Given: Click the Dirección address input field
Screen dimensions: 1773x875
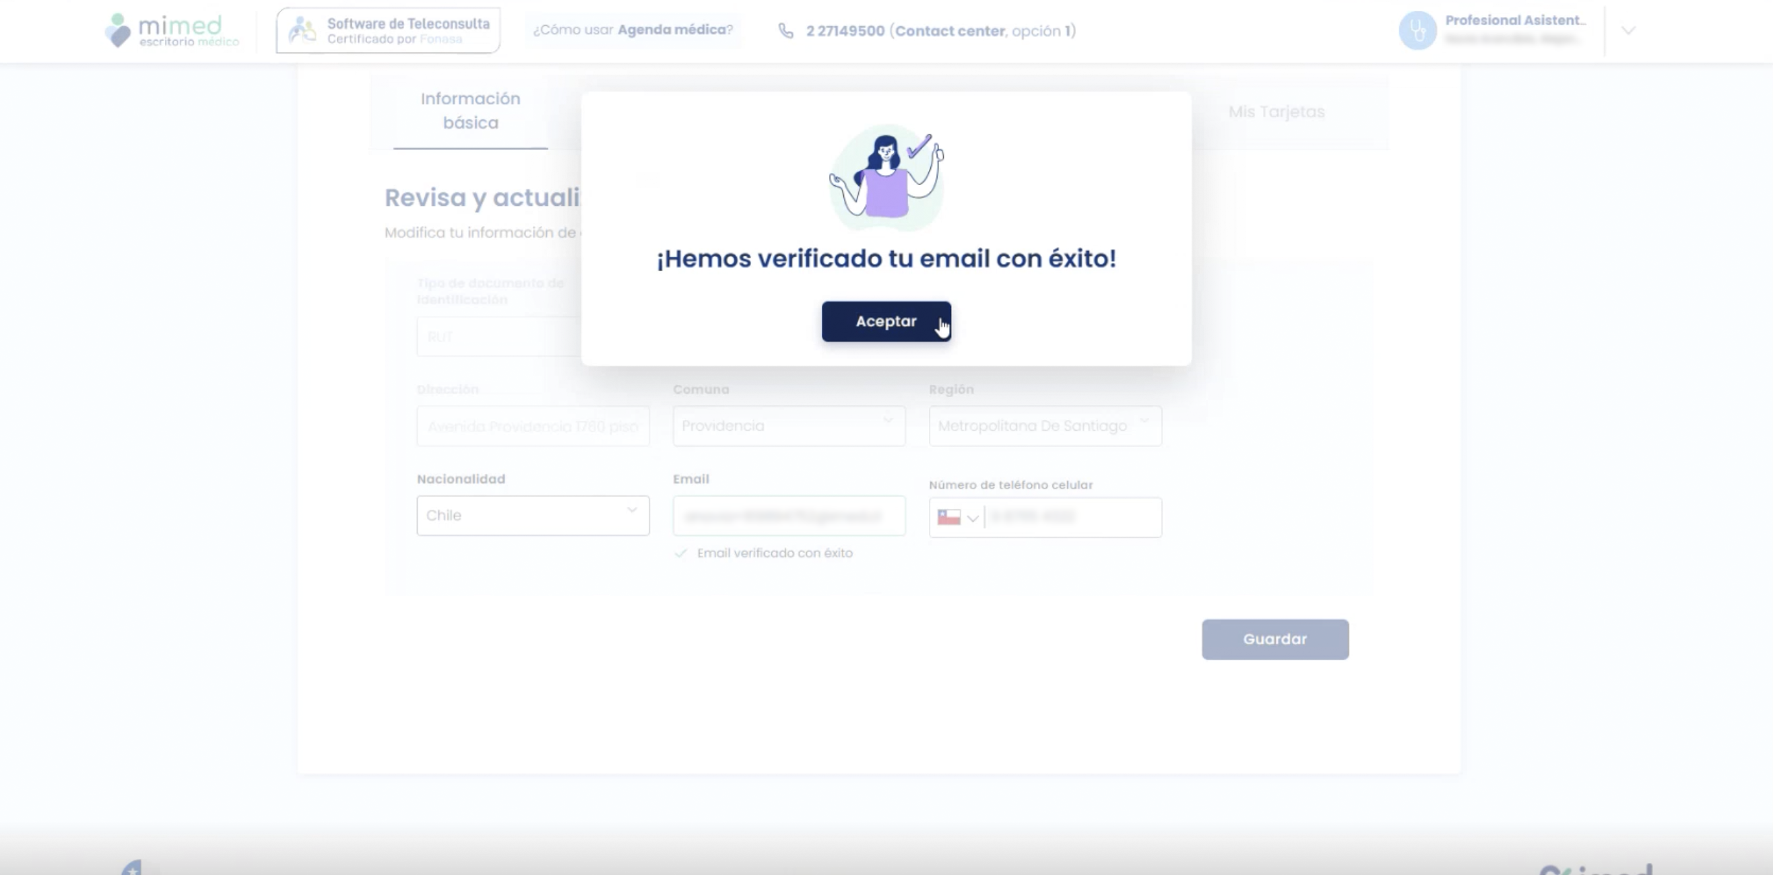Looking at the screenshot, I should 533,426.
